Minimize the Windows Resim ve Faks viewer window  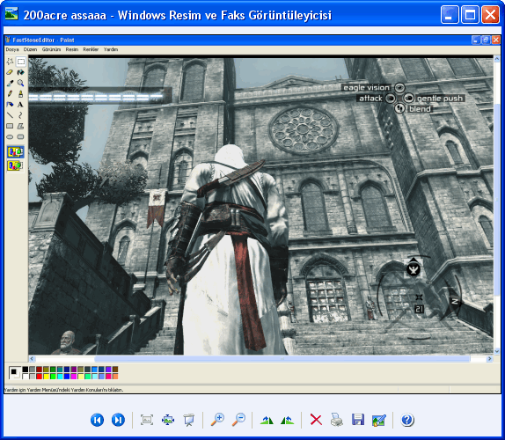[x=450, y=15]
